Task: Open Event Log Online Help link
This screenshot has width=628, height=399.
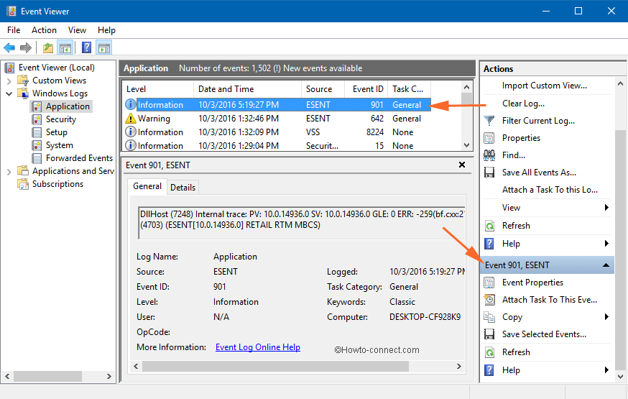Action: tap(258, 347)
